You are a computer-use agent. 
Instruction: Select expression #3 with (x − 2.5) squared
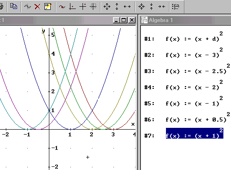[x=198, y=69]
